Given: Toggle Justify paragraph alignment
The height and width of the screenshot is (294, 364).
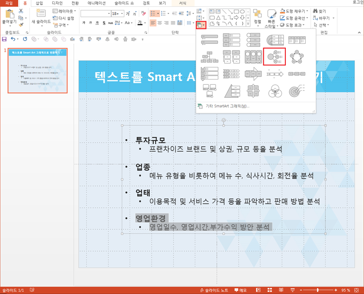Looking at the screenshot, I should point(173,23).
